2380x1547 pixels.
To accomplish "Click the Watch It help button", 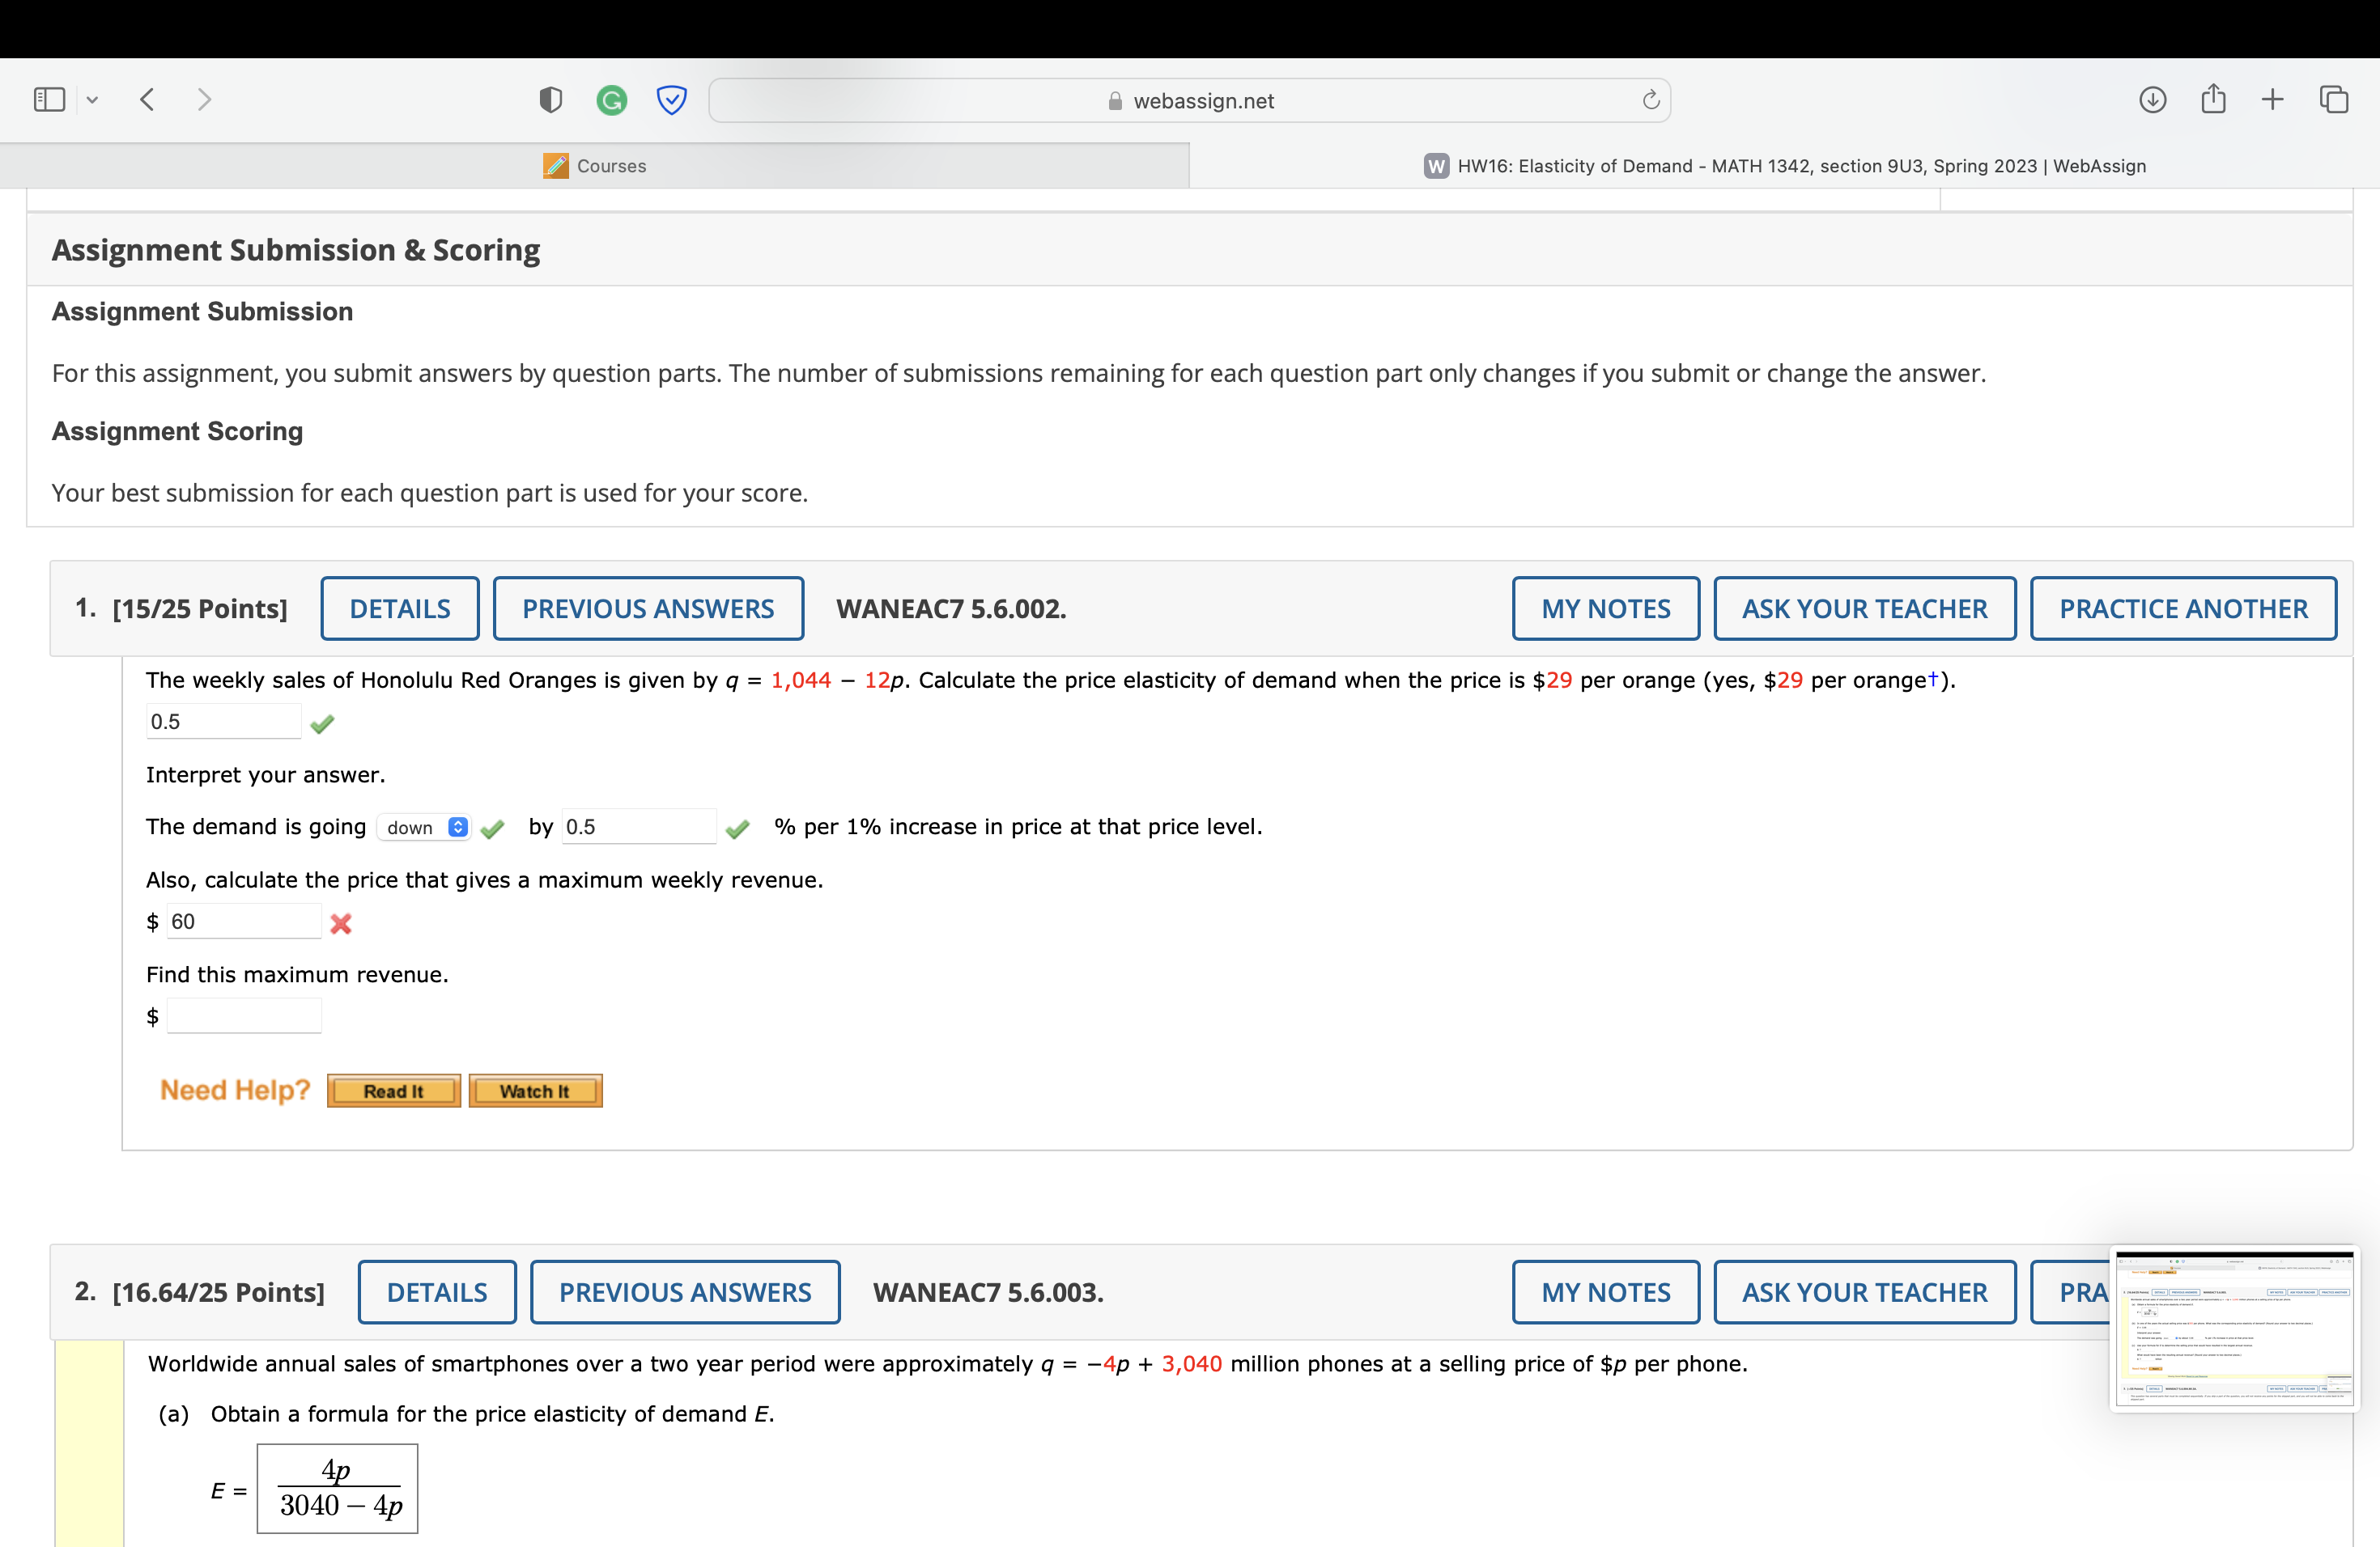I will pyautogui.click(x=535, y=1091).
